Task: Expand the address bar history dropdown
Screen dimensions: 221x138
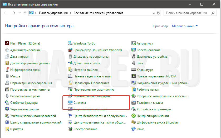Action: [x=154, y=13]
